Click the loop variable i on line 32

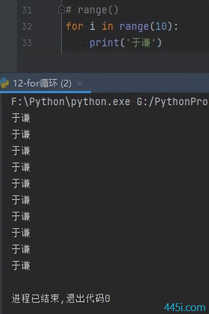[93, 26]
